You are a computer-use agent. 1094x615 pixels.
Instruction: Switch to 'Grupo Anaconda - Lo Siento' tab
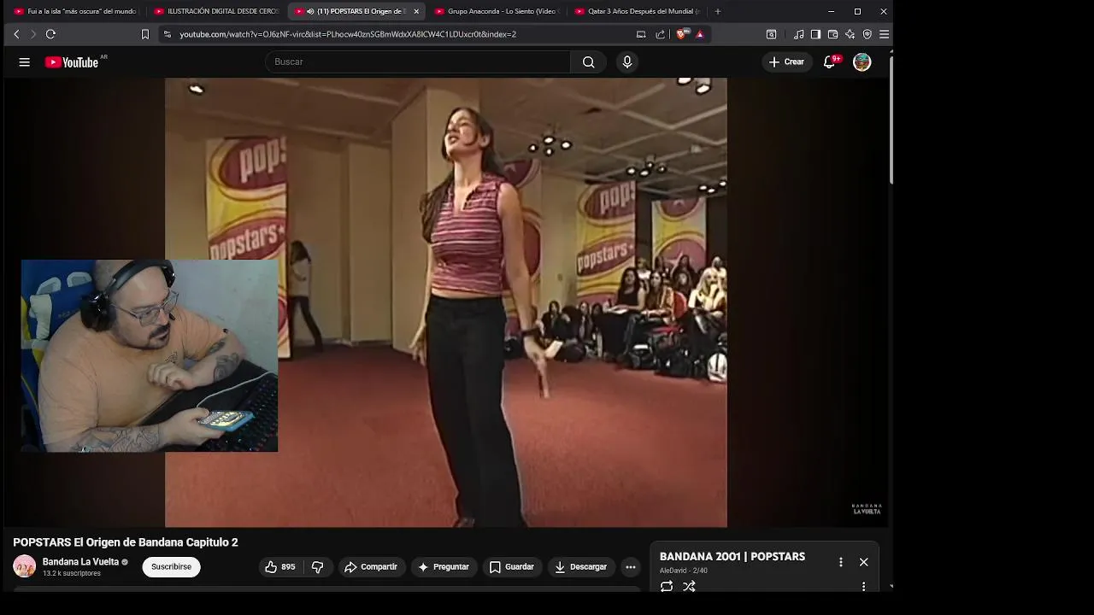tap(497, 11)
